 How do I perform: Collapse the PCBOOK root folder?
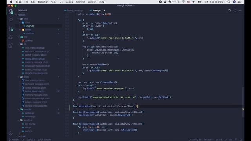point(22,15)
